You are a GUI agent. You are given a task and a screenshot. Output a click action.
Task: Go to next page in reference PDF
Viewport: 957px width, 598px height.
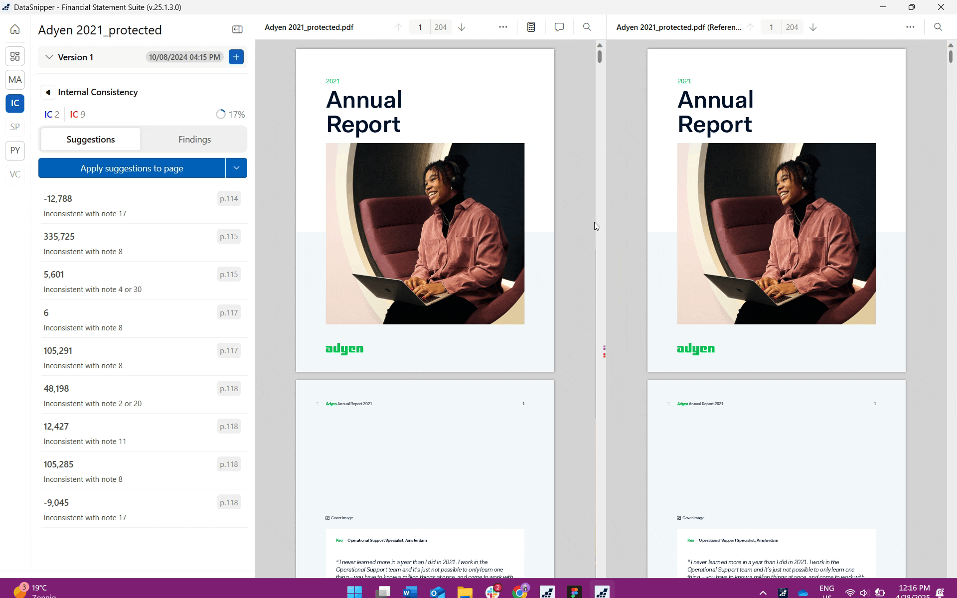click(813, 27)
